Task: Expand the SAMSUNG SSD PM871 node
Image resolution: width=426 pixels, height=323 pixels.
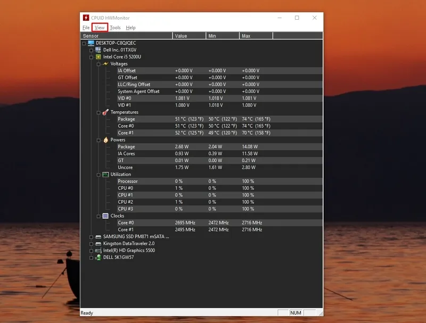Action: point(91,237)
